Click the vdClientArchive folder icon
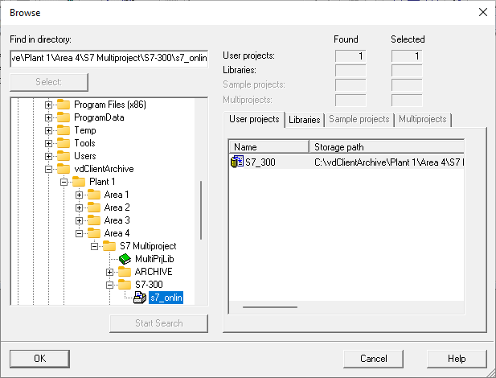Screen dimensions: 496x378 point(64,169)
